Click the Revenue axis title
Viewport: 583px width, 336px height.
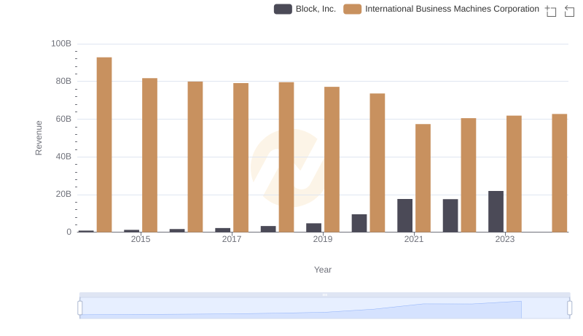click(x=39, y=138)
